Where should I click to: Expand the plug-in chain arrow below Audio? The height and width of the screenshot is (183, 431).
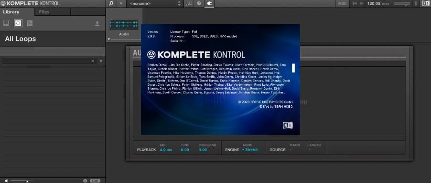tap(108, 39)
